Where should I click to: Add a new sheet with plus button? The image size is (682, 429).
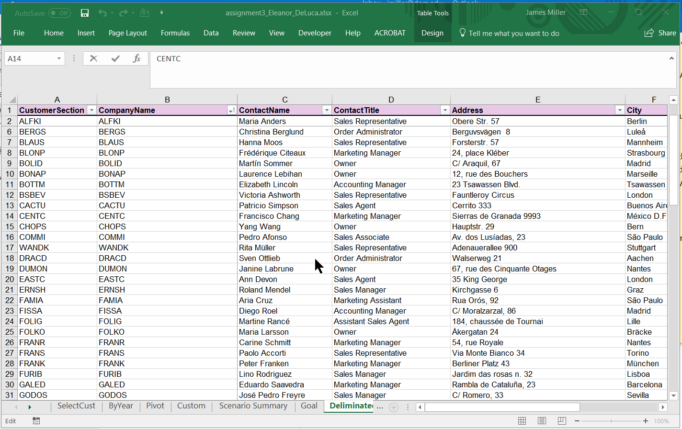(x=394, y=407)
